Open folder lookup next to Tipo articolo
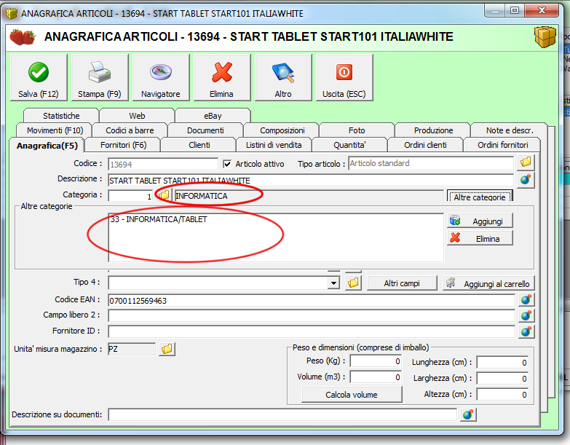This screenshot has width=570, height=445. pyautogui.click(x=526, y=162)
